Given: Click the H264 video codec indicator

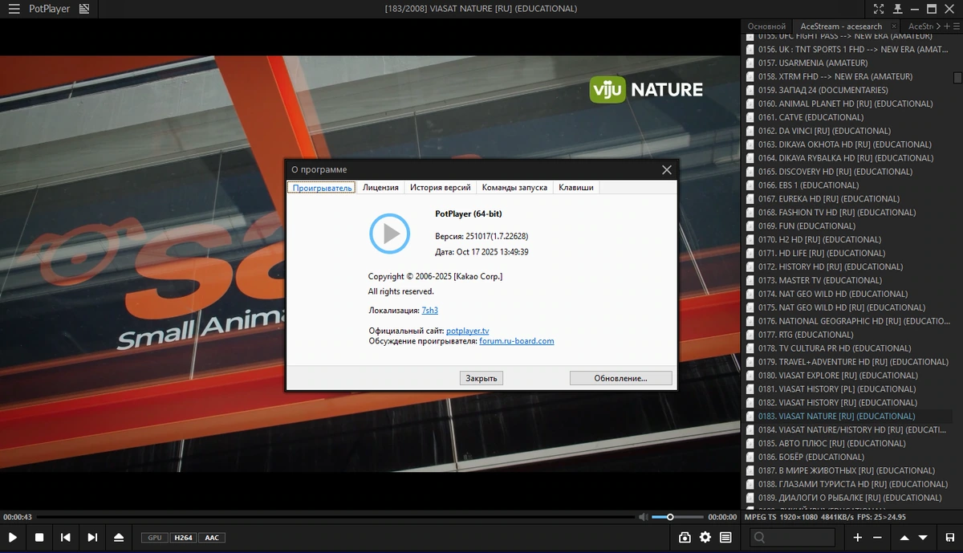Looking at the screenshot, I should pyautogui.click(x=182, y=538).
